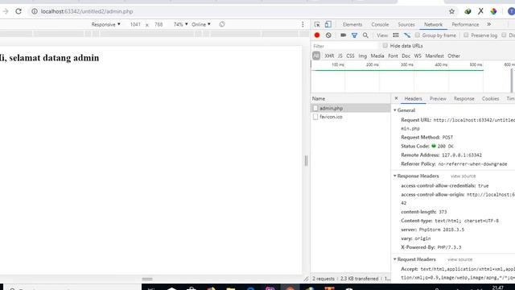Click the viewport width field 1041
This screenshot has width=515, height=290.
(135, 24)
